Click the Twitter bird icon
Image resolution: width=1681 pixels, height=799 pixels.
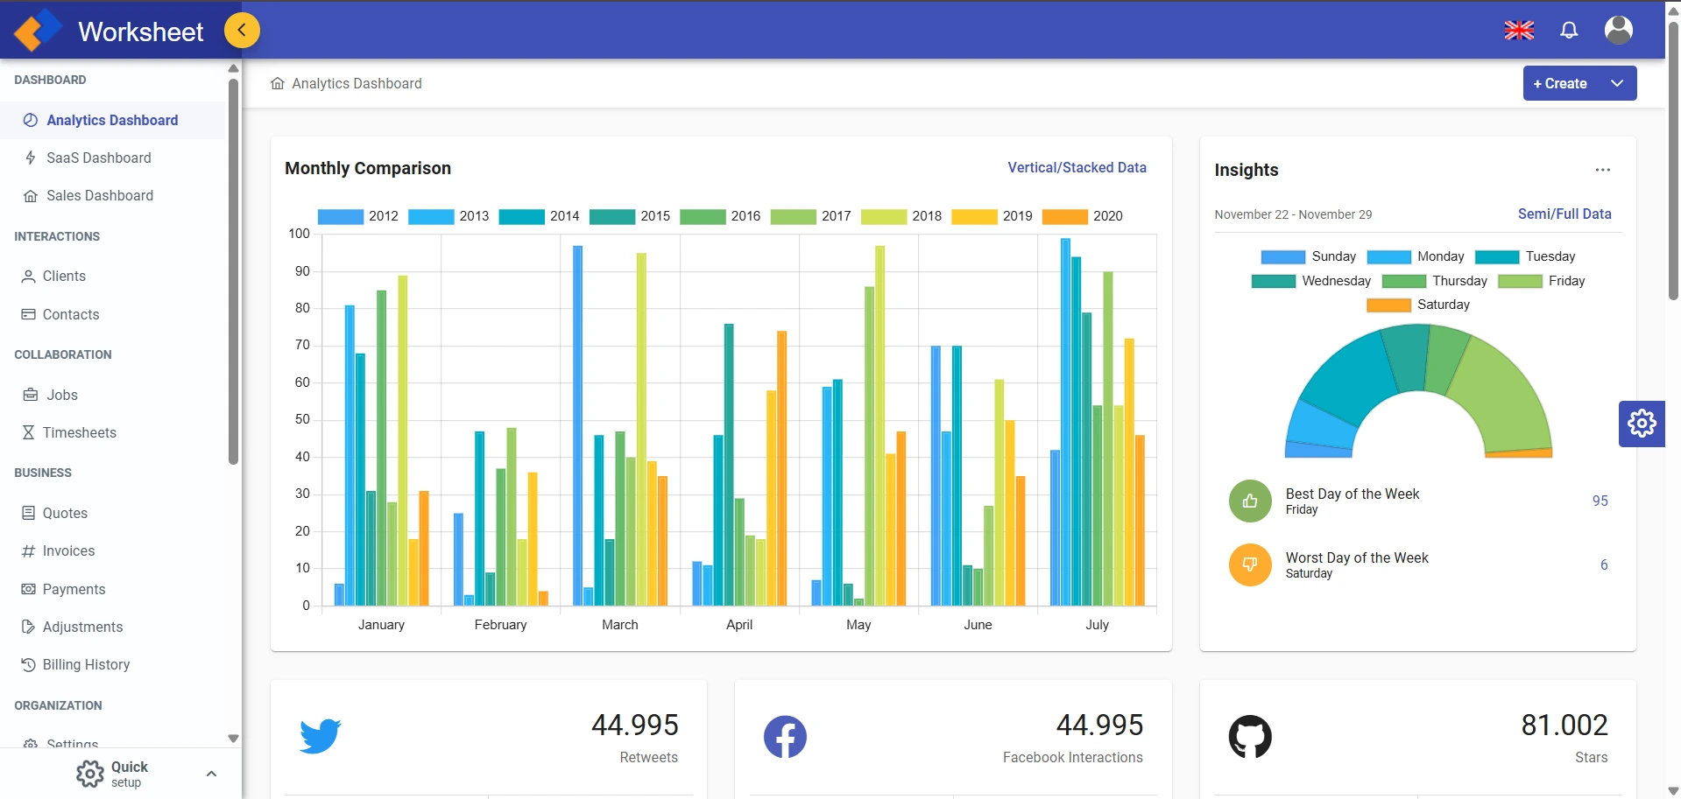pyautogui.click(x=320, y=736)
